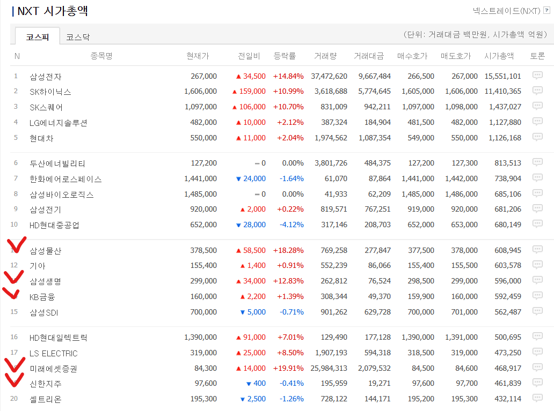Open discussion icon for 기아
Screen dimensions: 554x411
[x=537, y=265]
